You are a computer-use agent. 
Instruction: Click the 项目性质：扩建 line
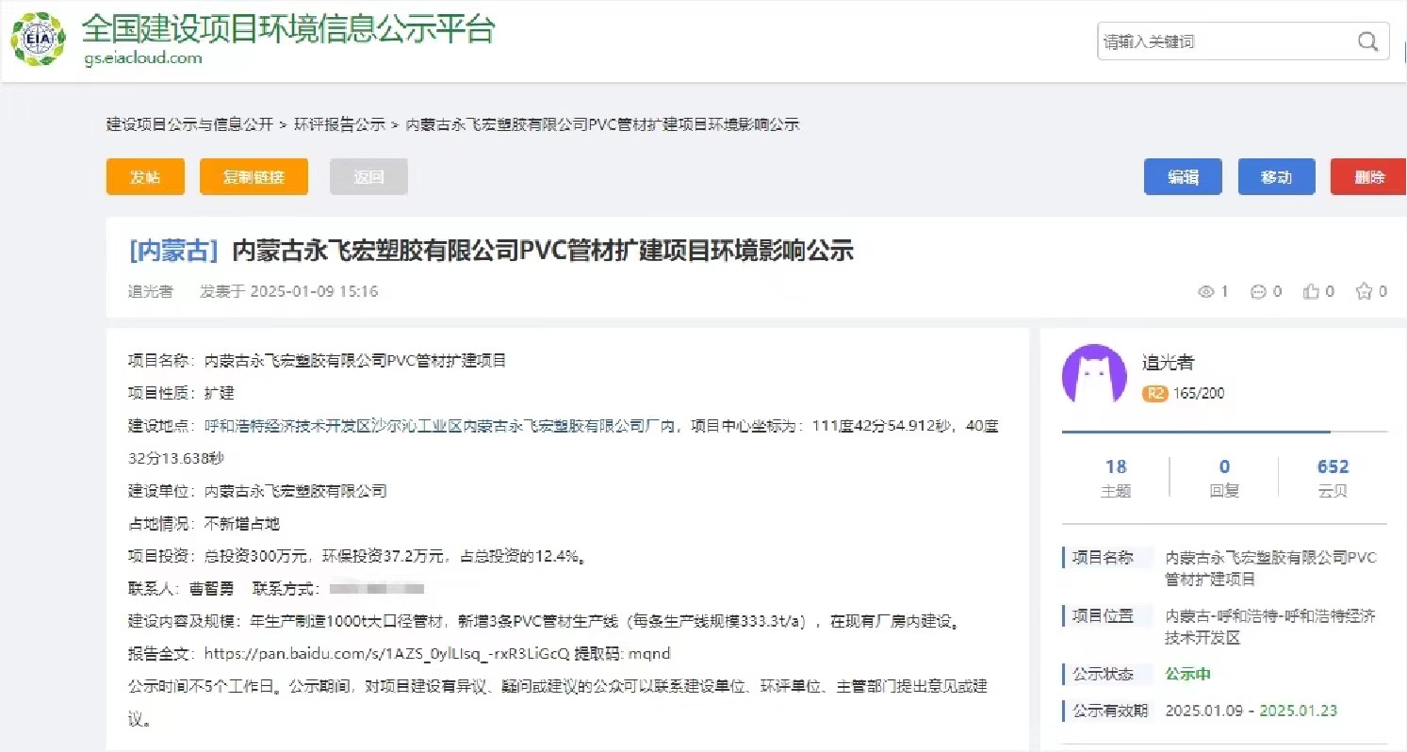[x=181, y=392]
